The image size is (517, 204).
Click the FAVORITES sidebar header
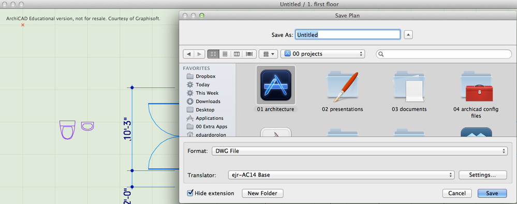click(x=197, y=68)
